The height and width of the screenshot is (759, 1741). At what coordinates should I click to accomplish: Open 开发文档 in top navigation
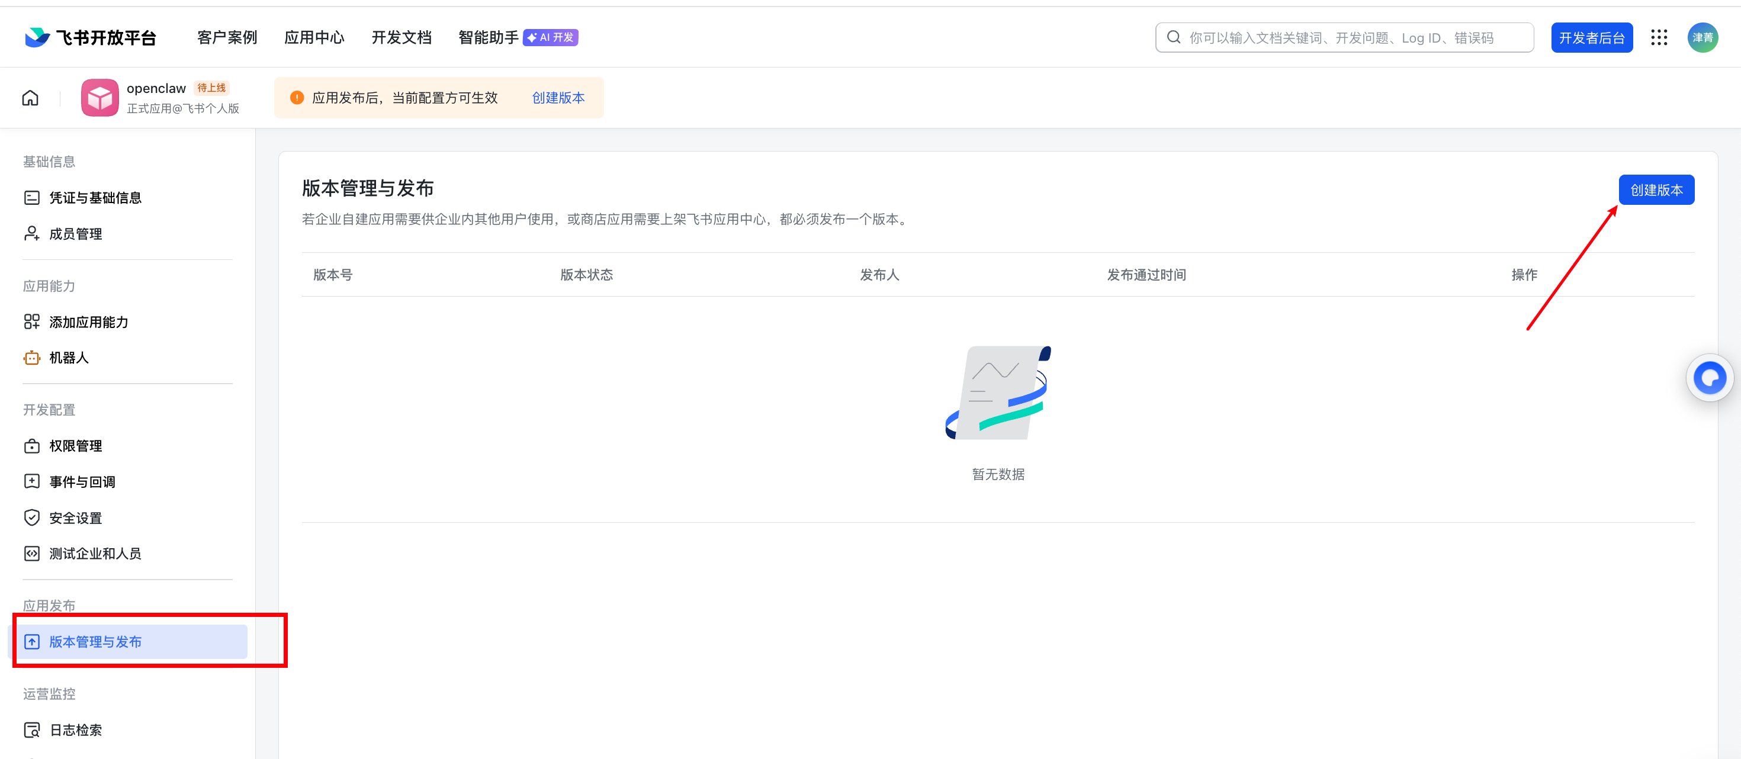point(401,37)
